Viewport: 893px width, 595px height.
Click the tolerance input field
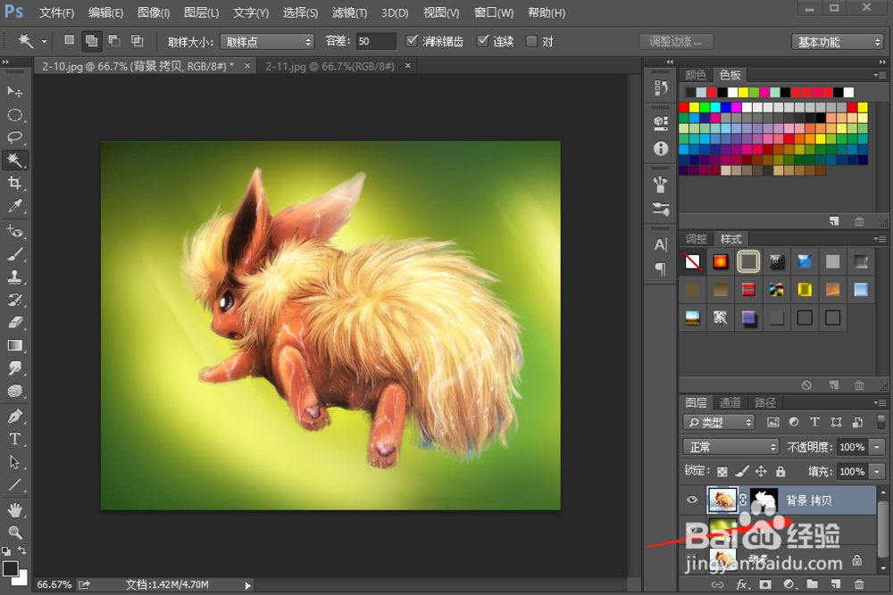click(x=376, y=41)
